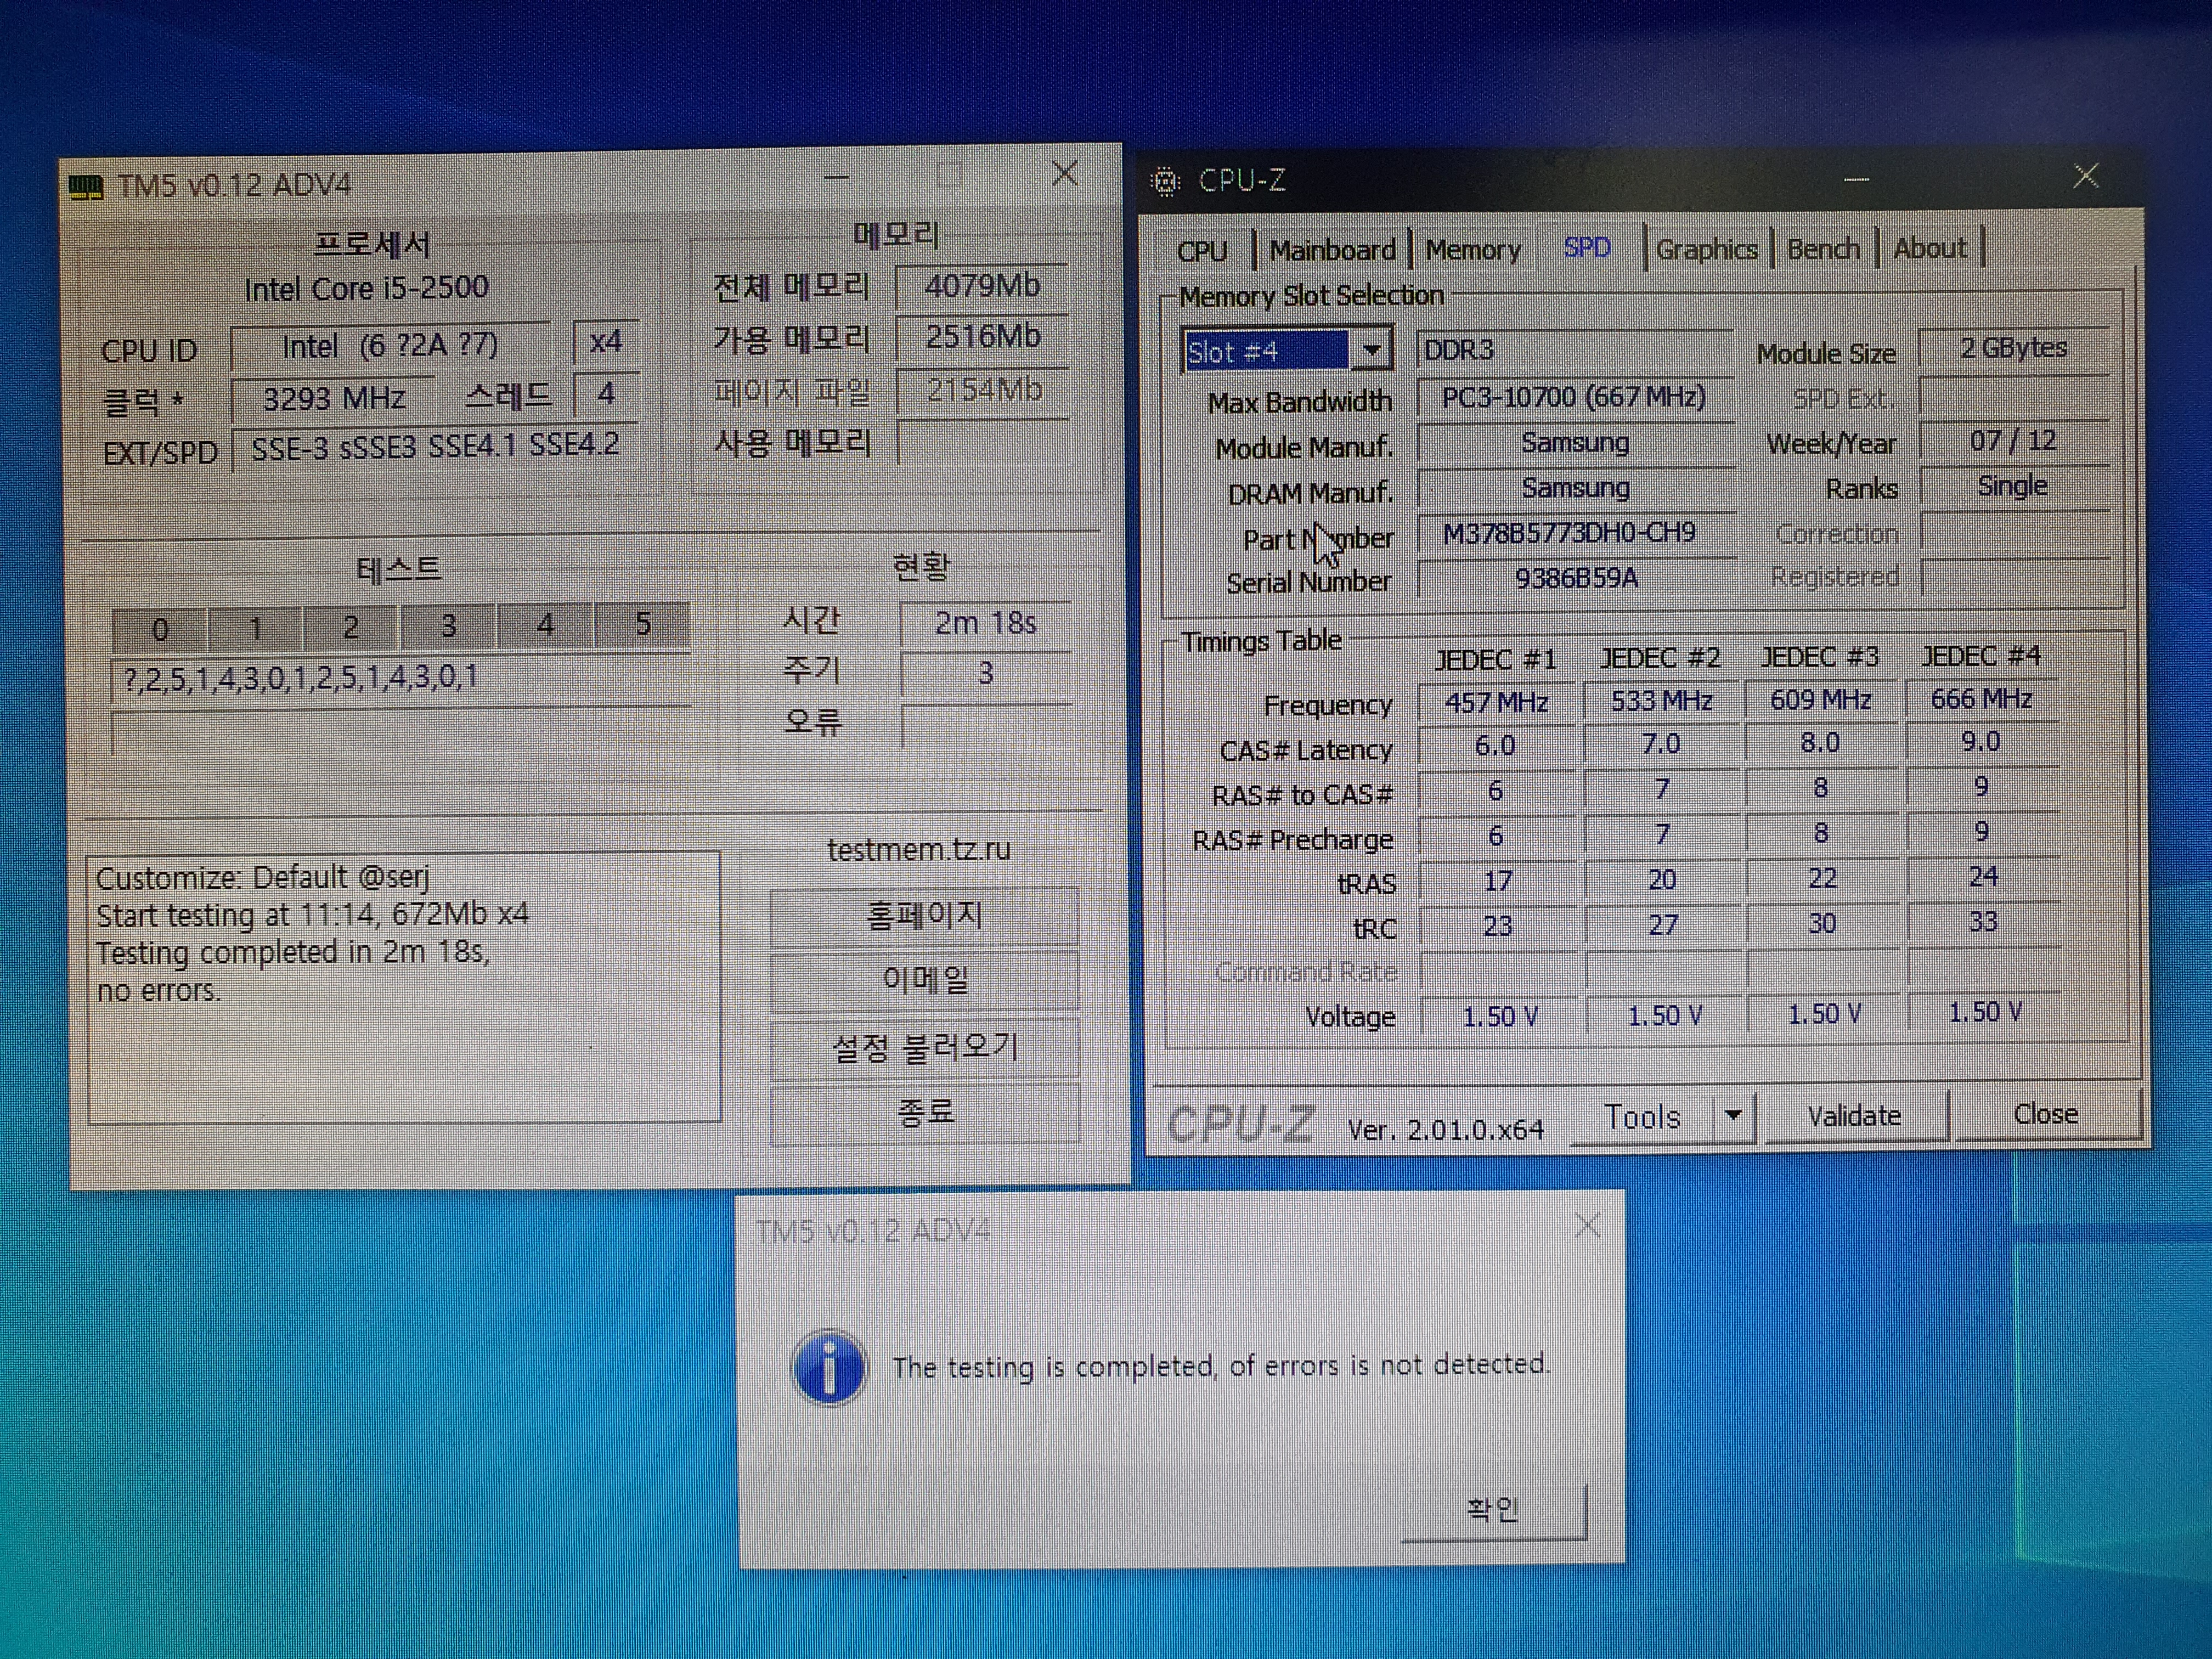
Task: Close the CPU-Z window with X
Action: click(x=2085, y=177)
